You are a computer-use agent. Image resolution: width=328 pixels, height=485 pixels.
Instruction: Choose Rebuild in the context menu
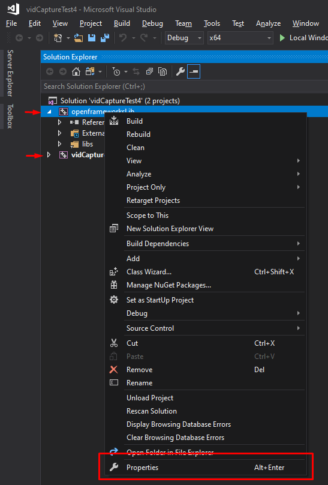(206, 134)
